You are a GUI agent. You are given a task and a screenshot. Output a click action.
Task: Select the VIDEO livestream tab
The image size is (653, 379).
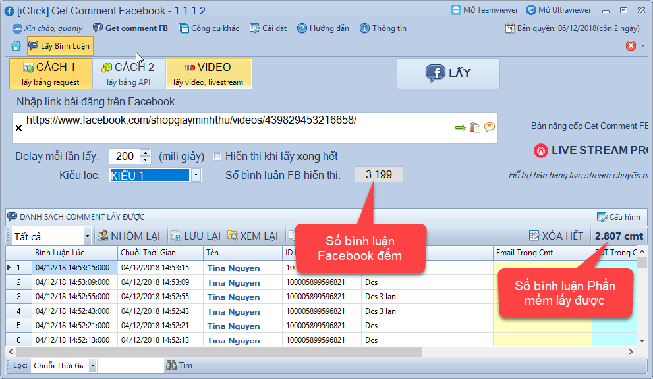[208, 74]
